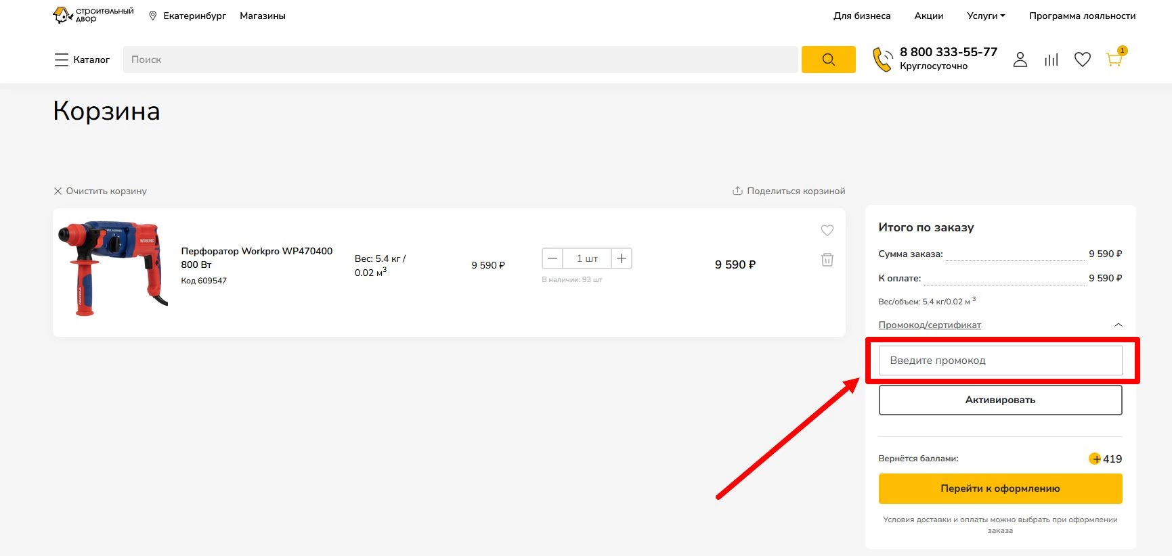Decrease item quantity with minus button
The height and width of the screenshot is (556, 1172).
point(552,258)
